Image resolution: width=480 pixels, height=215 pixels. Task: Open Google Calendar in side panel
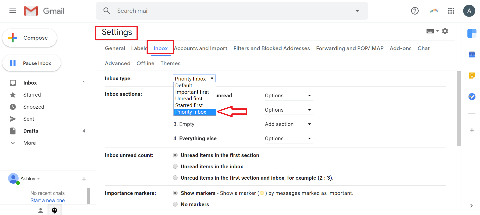point(472,54)
